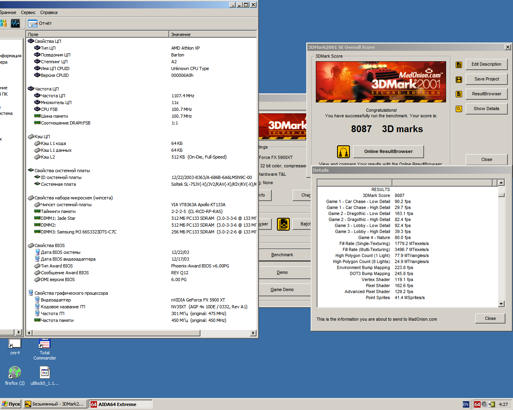Click the users audit icon in AIDA64 toolbar
513x410 pixels.
coord(4,23)
